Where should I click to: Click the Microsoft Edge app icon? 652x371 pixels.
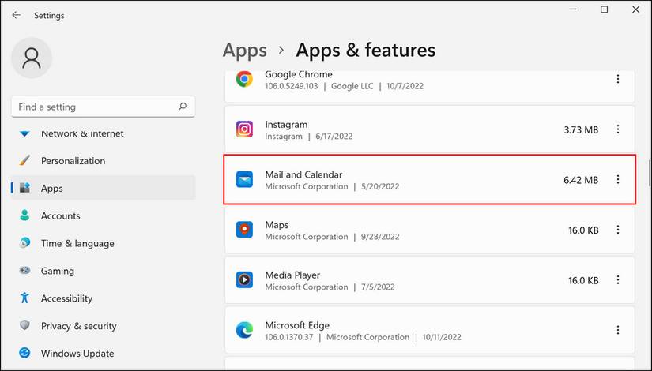245,330
